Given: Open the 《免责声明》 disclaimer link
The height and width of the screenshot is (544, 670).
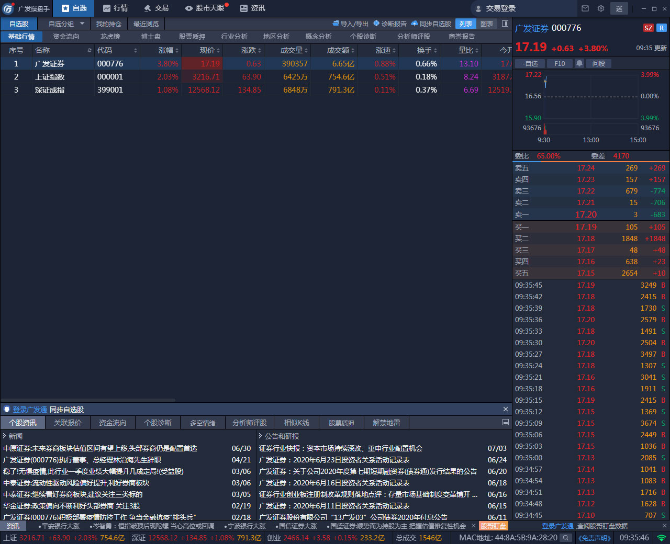Looking at the screenshot, I should click(595, 538).
